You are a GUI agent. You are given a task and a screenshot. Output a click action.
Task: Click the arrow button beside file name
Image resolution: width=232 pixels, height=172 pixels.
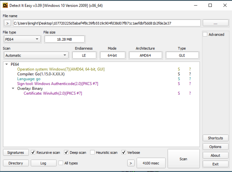[8, 23]
